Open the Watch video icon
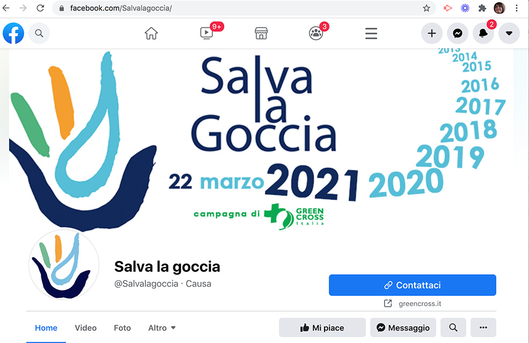 (x=207, y=33)
